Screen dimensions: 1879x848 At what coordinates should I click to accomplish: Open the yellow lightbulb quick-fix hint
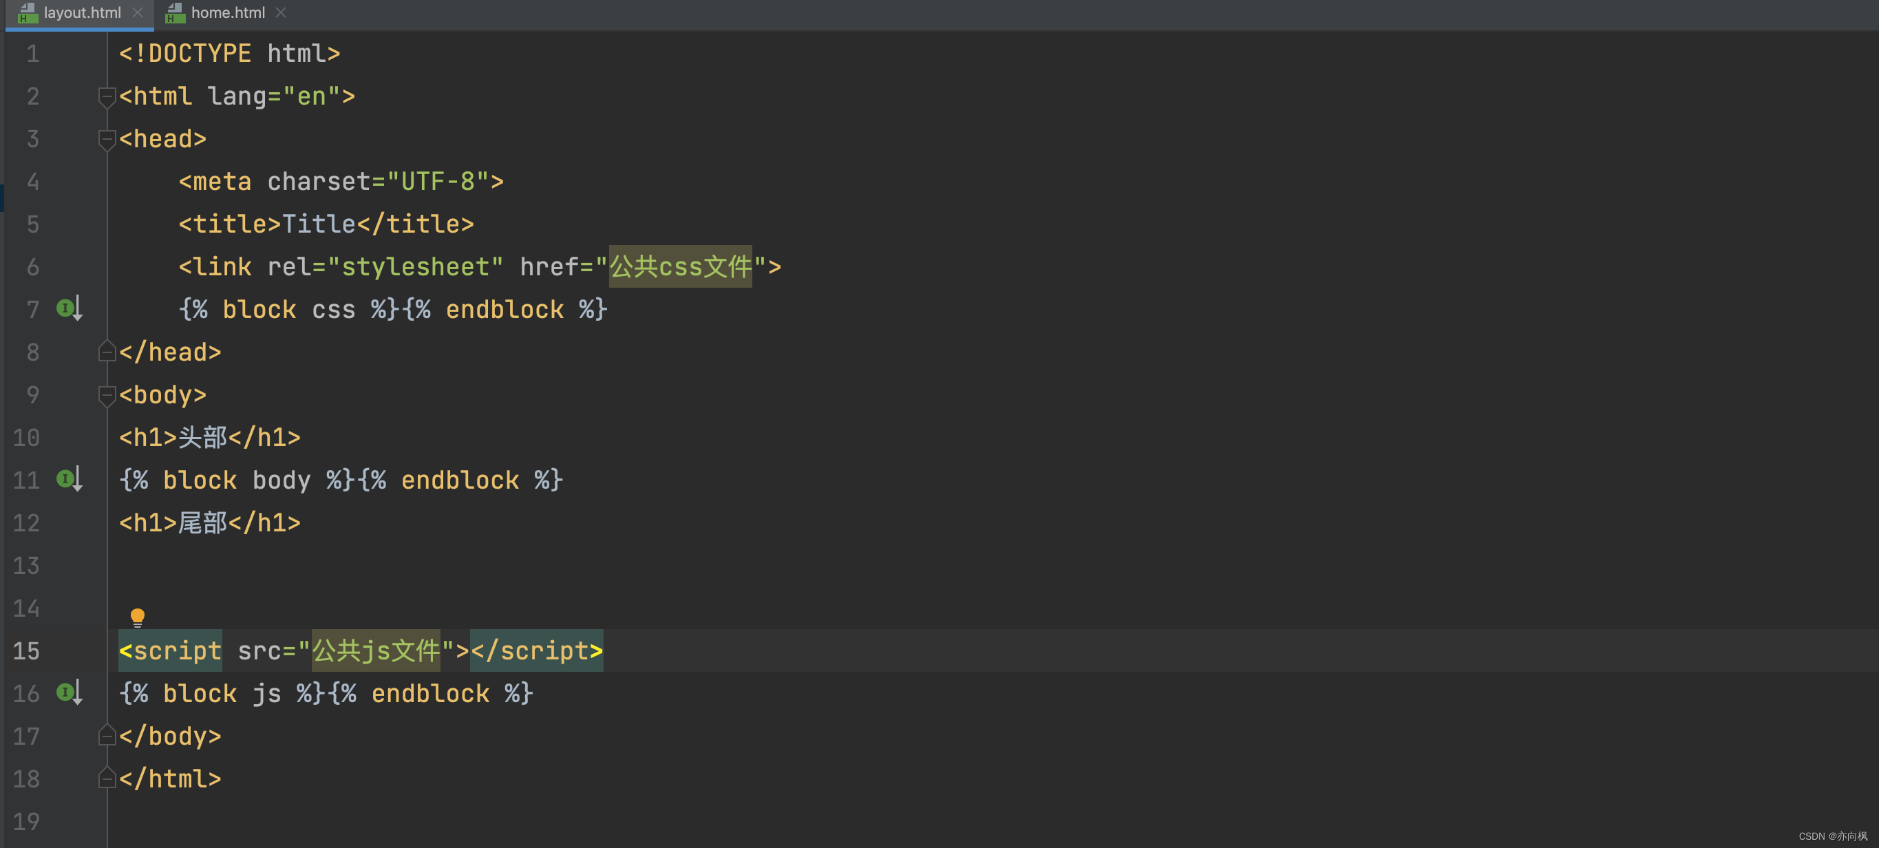[137, 618]
